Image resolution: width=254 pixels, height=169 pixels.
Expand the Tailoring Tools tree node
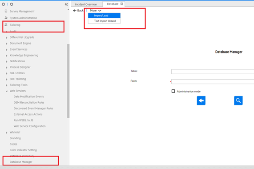tap(7, 85)
